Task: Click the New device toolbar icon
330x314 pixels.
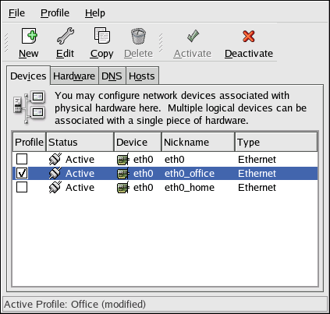Action: [29, 36]
